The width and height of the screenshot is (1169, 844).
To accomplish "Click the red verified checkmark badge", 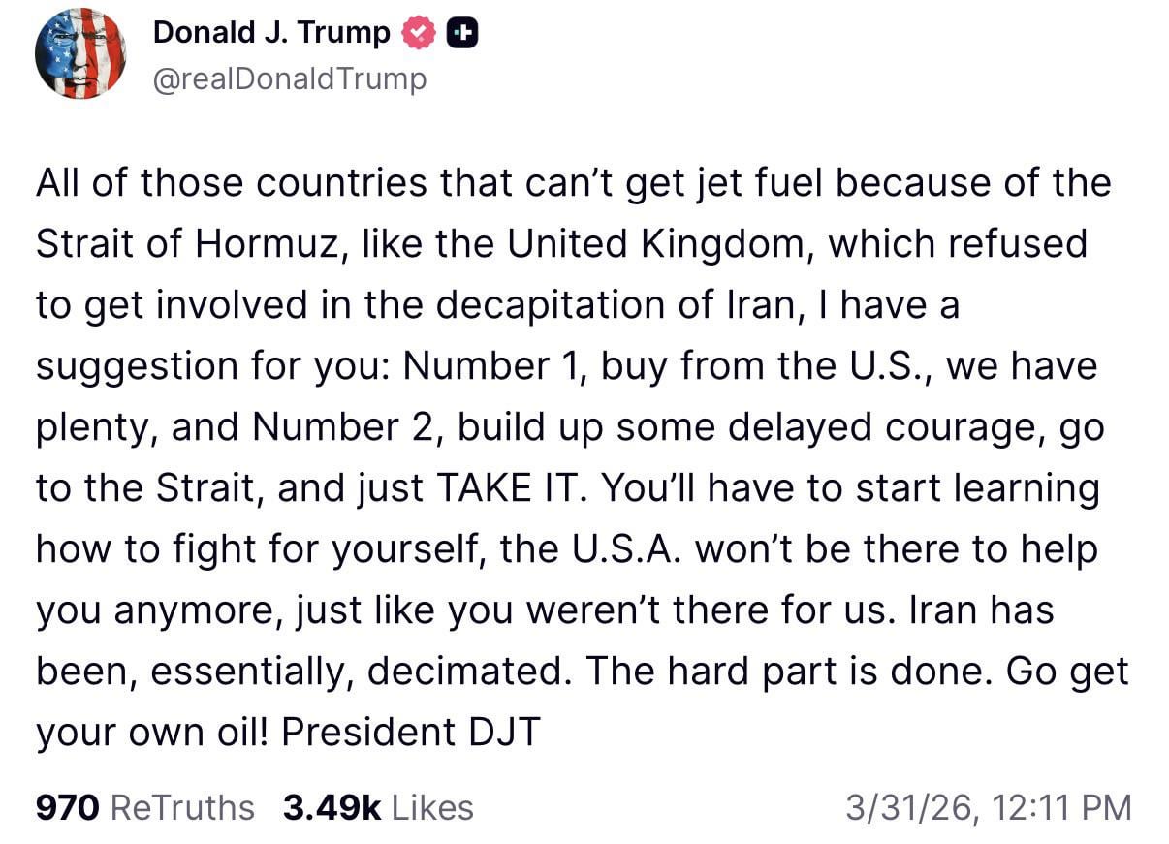I will (x=418, y=34).
